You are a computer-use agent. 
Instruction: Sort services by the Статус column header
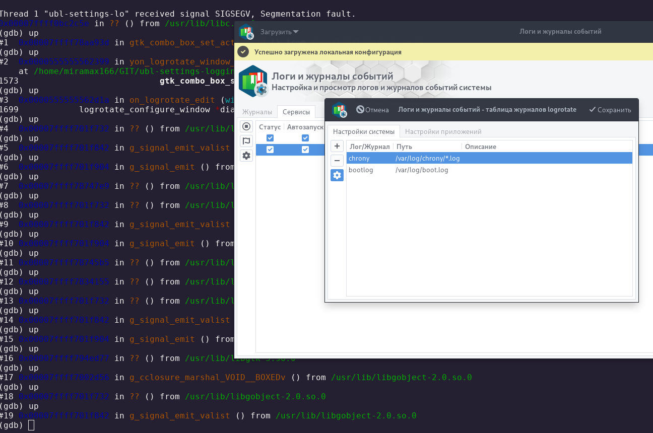click(270, 127)
